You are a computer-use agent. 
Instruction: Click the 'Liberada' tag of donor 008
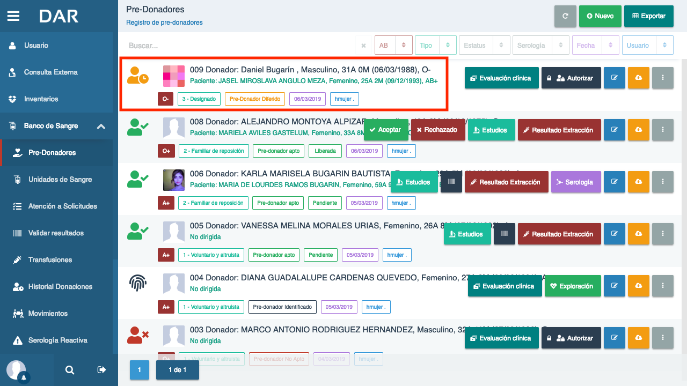(x=325, y=151)
